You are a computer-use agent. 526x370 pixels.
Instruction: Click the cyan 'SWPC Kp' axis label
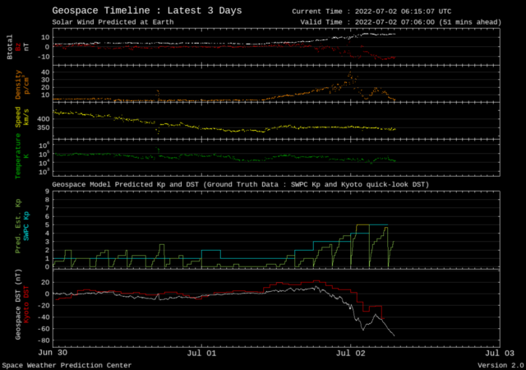26,226
